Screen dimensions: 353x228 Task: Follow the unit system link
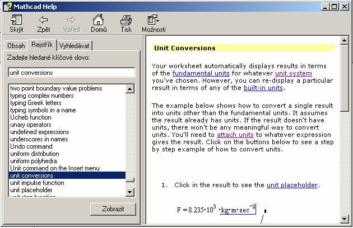click(294, 73)
